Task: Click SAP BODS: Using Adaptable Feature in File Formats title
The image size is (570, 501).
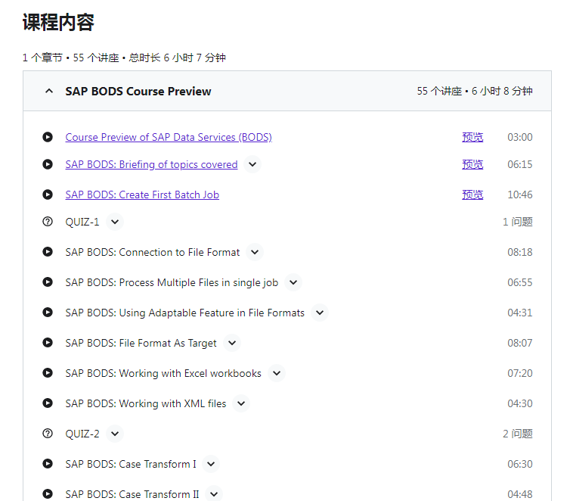Action: [185, 313]
